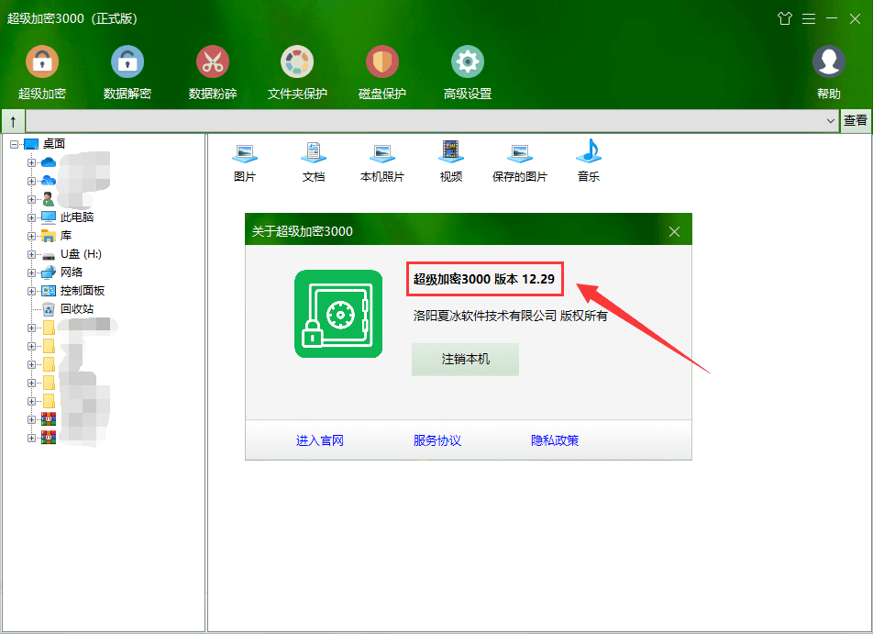Click the green safe logo in about dialog
The width and height of the screenshot is (873, 634).
[338, 314]
